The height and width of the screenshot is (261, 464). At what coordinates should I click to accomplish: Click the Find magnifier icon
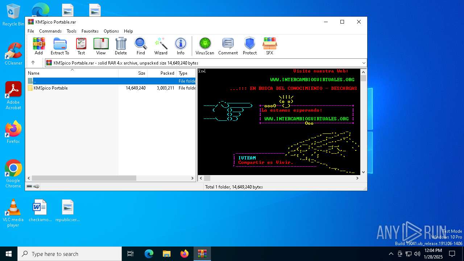point(141,46)
